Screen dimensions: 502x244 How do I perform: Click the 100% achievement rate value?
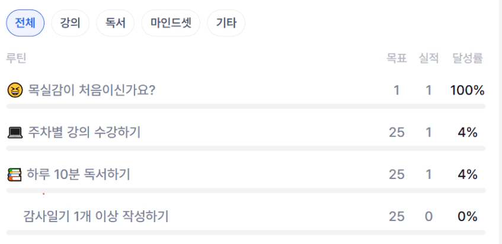pos(467,90)
